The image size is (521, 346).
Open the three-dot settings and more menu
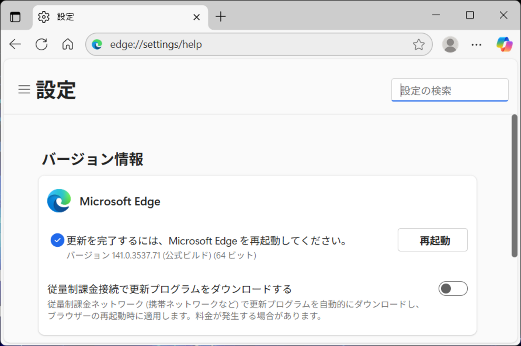476,44
